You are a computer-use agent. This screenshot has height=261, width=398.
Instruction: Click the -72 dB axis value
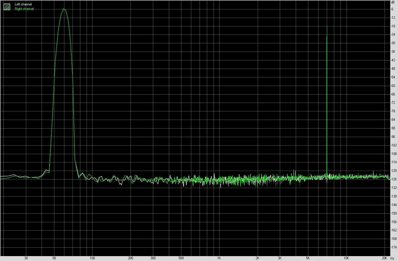pos(393,103)
